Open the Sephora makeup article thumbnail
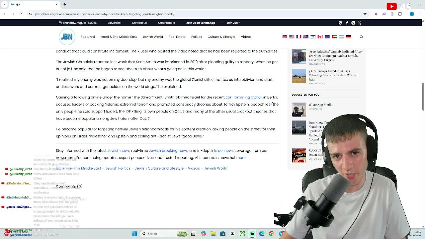The width and height of the screenshot is (425, 239). click(x=299, y=155)
